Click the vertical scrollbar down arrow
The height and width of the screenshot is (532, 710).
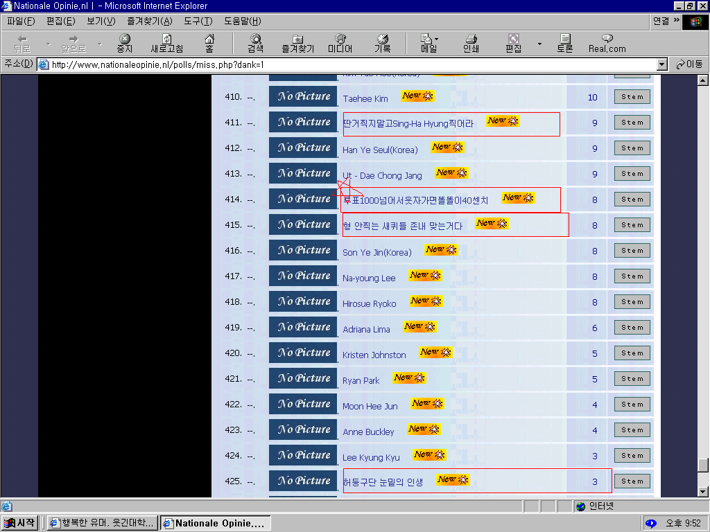[703, 492]
